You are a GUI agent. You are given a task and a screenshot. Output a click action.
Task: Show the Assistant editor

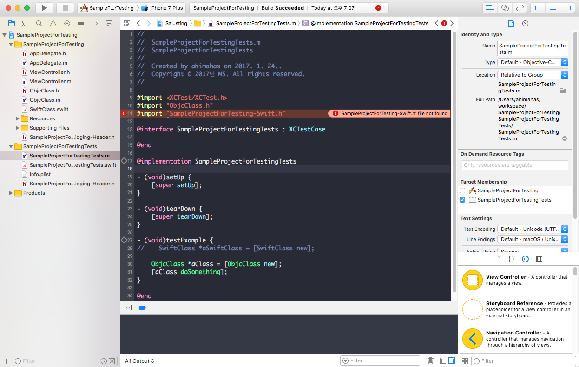point(505,8)
